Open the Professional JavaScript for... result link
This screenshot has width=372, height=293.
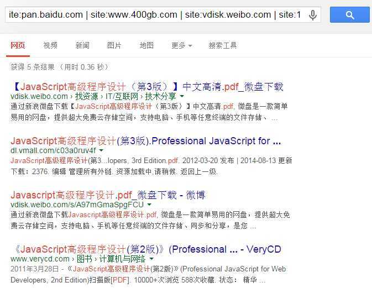coord(146,141)
